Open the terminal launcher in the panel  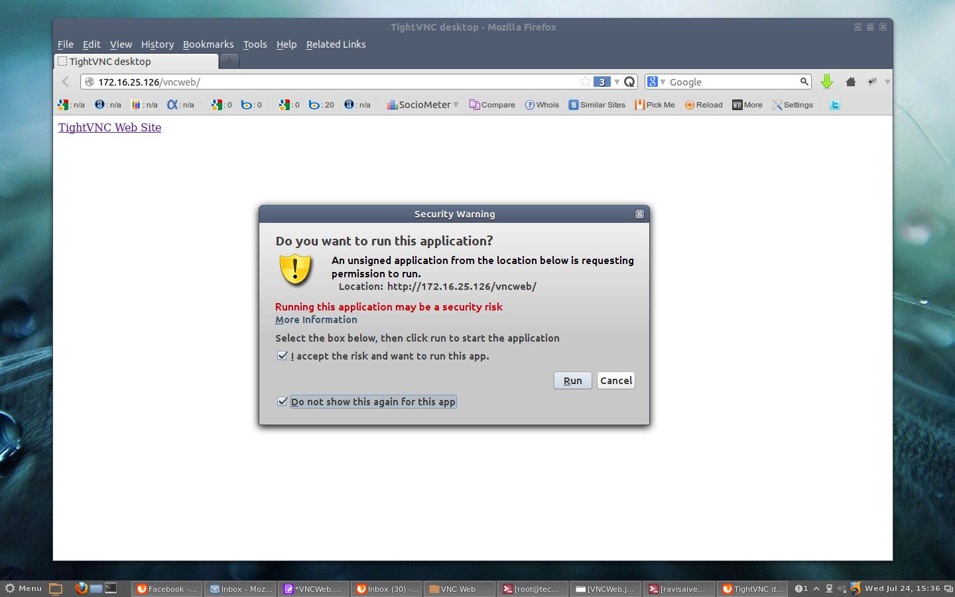(111, 588)
